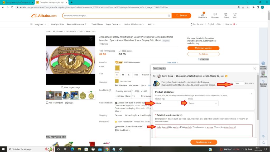The height and width of the screenshot is (152, 270).
Task: Open the Trade Shows menu item
Action: tap(97, 24)
